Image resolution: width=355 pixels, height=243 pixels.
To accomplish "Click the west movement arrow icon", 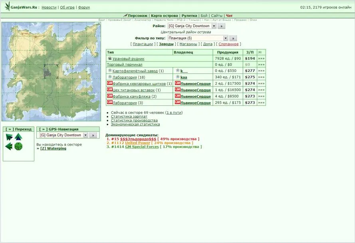I will (x=9, y=146).
